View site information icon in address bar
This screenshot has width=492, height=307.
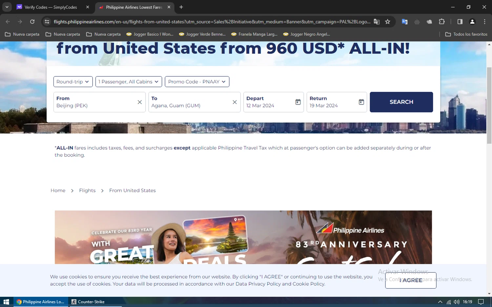(47, 22)
